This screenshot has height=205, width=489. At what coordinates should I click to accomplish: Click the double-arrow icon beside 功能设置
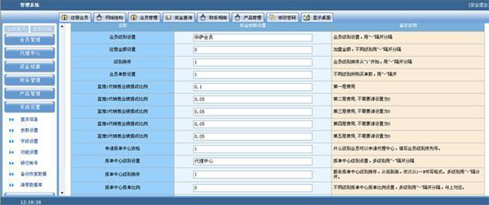coord(12,152)
